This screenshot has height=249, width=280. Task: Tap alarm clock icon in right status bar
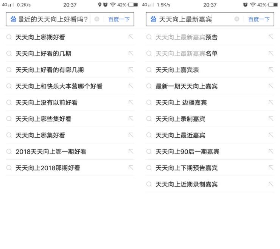245,5
